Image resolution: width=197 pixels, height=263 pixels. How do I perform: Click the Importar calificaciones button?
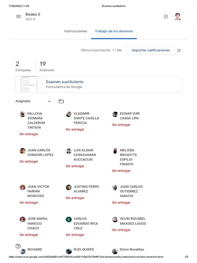(x=151, y=50)
